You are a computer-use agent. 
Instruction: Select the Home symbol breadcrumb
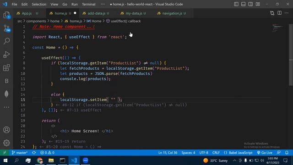point(94,21)
